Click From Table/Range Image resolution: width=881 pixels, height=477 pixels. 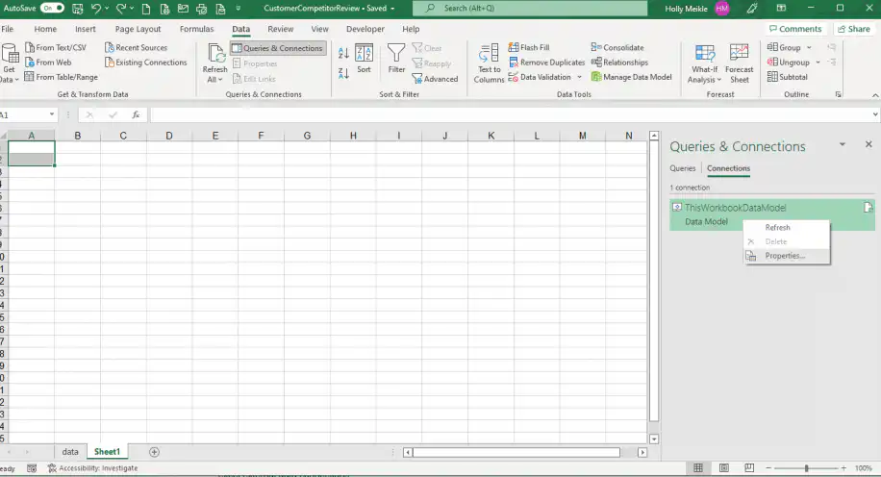(x=62, y=77)
